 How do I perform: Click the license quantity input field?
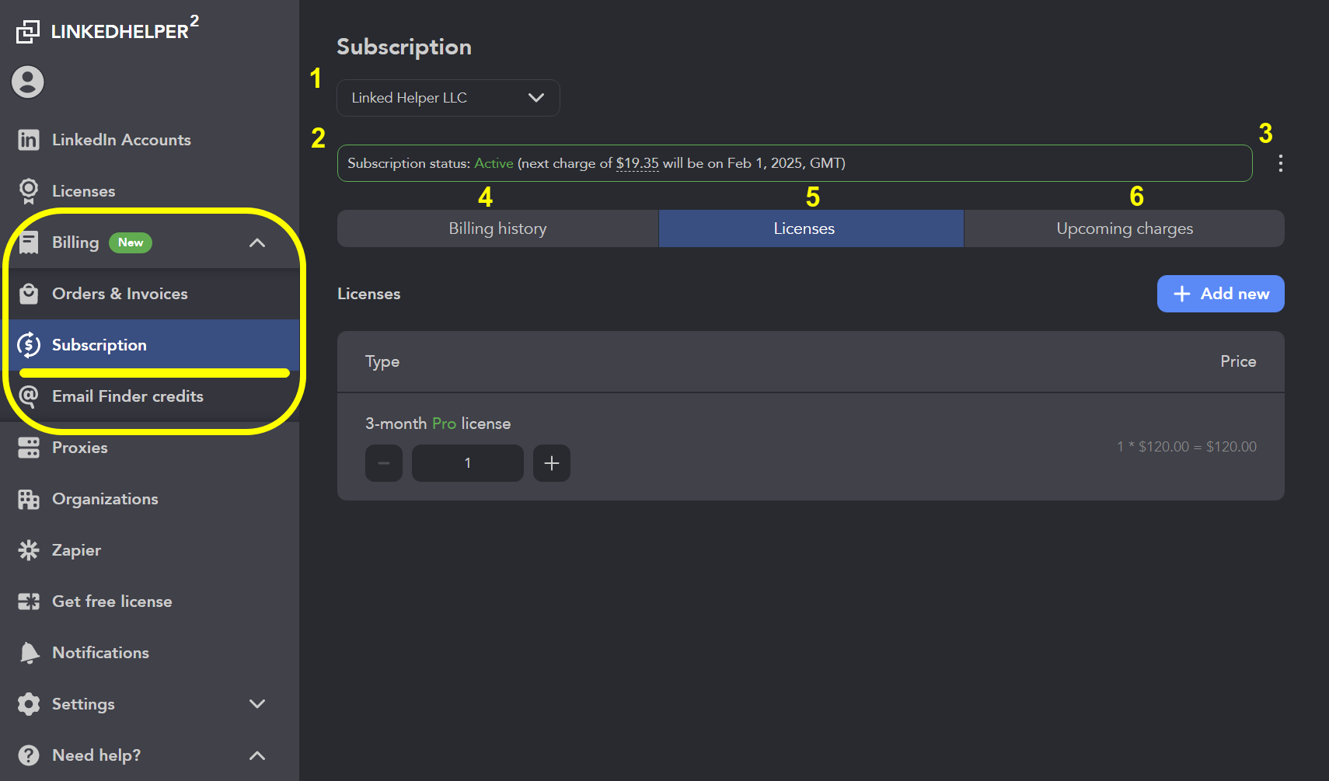[x=467, y=462]
